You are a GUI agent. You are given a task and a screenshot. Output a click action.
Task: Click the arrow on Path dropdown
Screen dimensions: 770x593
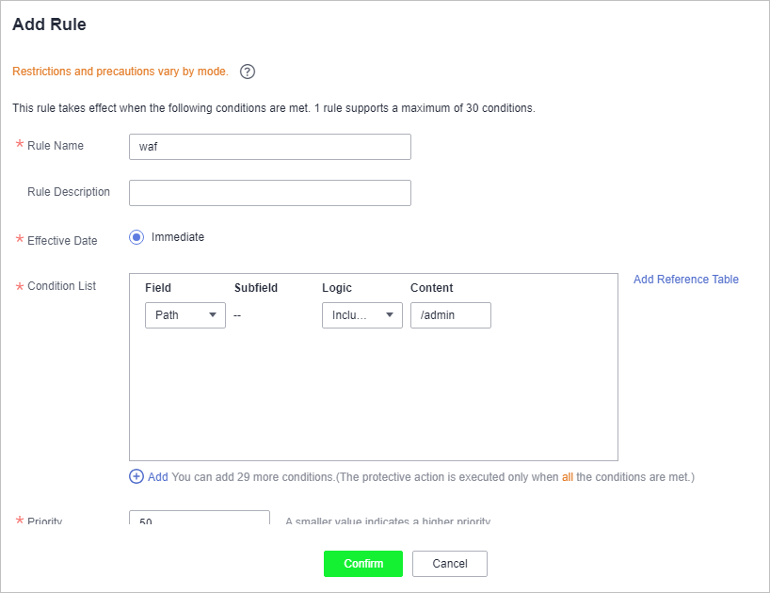(213, 314)
